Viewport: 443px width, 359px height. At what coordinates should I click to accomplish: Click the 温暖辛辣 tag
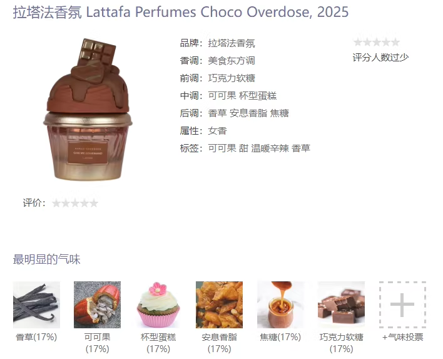pyautogui.click(x=270, y=148)
